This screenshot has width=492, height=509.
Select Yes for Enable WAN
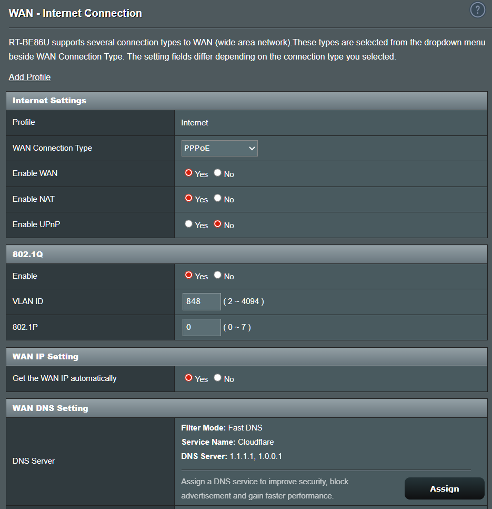pyautogui.click(x=188, y=173)
